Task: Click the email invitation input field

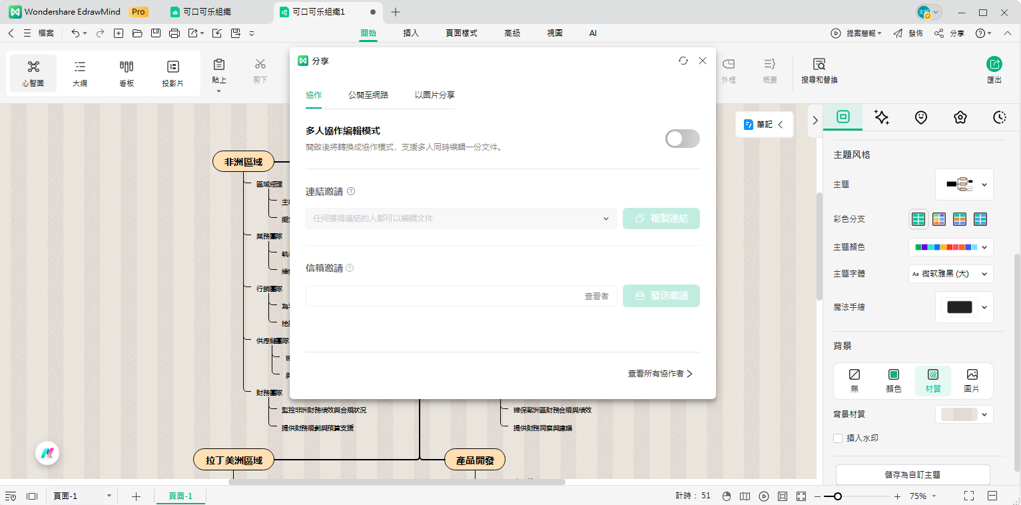Action: [x=440, y=295]
